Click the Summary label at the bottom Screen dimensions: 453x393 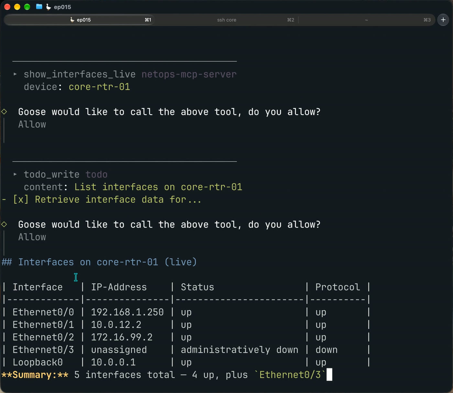[x=35, y=375]
